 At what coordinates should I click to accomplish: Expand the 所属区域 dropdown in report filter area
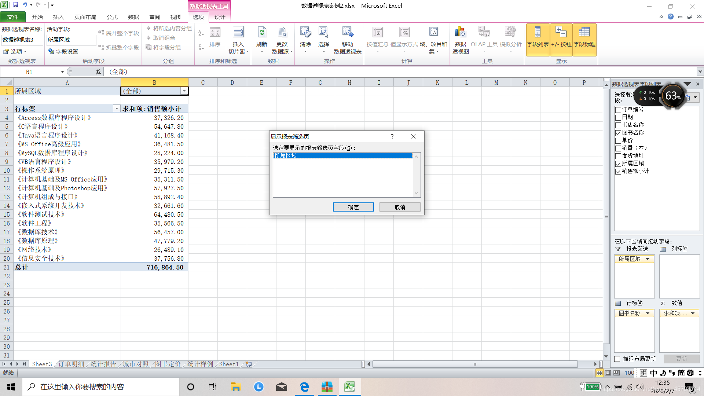click(x=648, y=259)
